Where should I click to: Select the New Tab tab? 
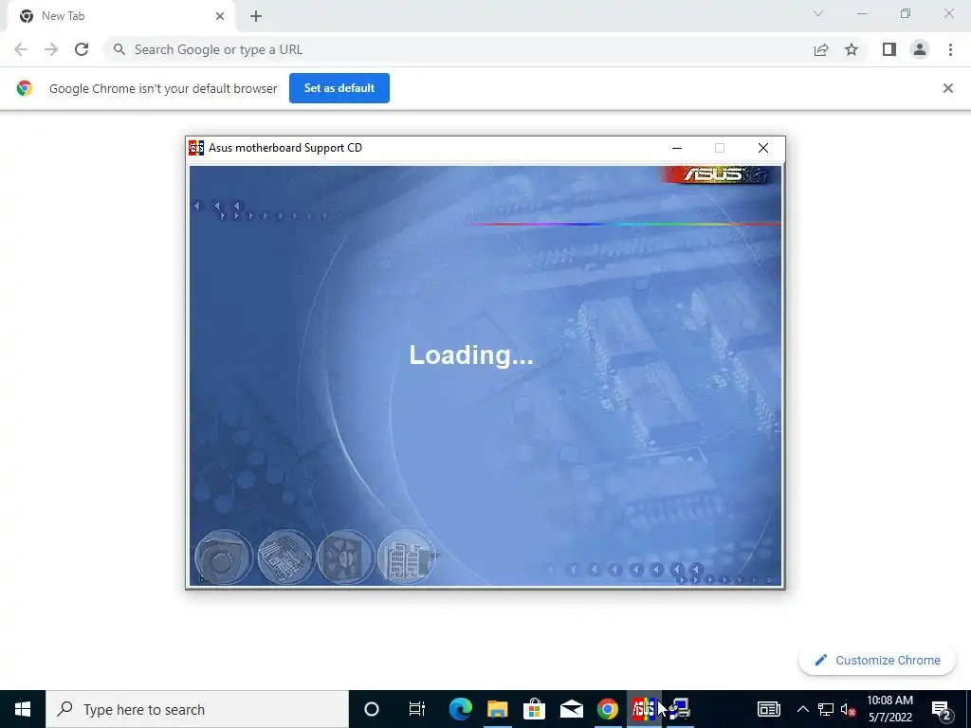(120, 16)
